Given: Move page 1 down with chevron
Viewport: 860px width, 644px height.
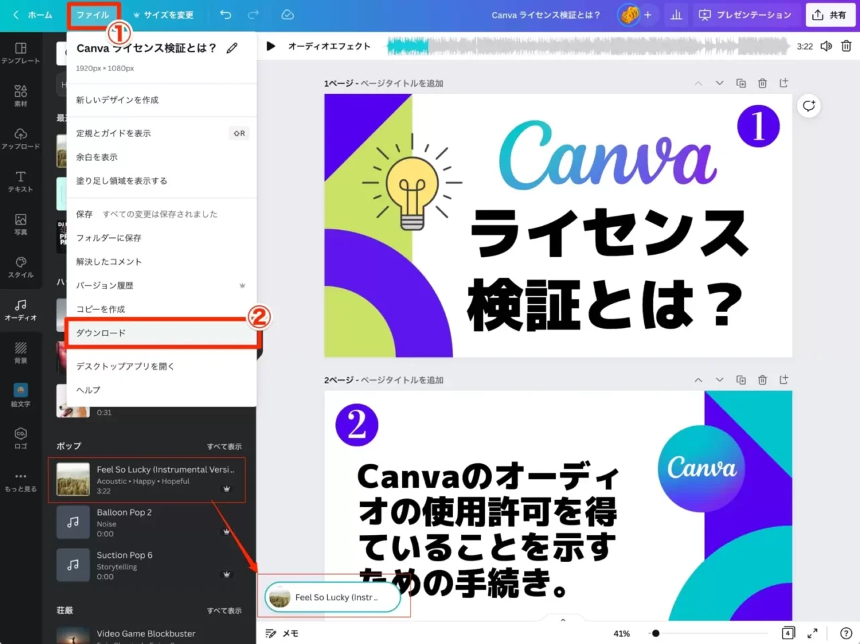Looking at the screenshot, I should pos(720,83).
